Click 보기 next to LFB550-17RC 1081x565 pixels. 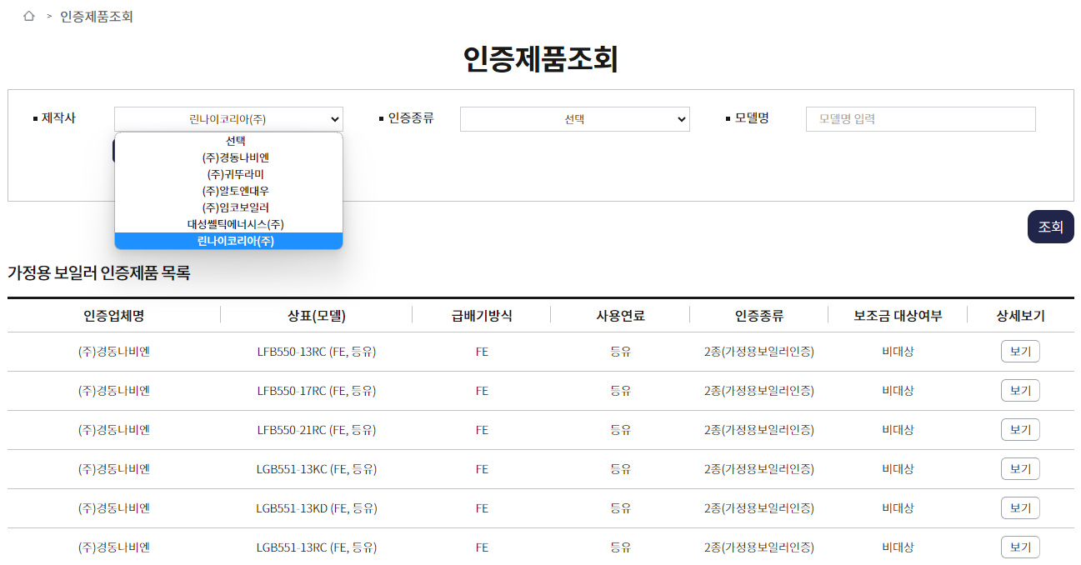1020,390
